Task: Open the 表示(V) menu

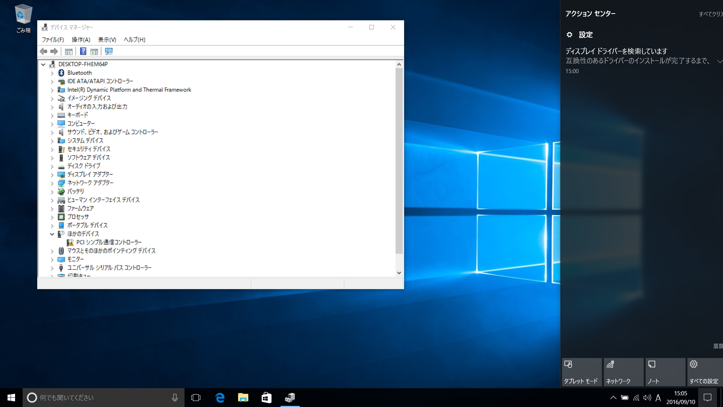Action: [x=107, y=40]
